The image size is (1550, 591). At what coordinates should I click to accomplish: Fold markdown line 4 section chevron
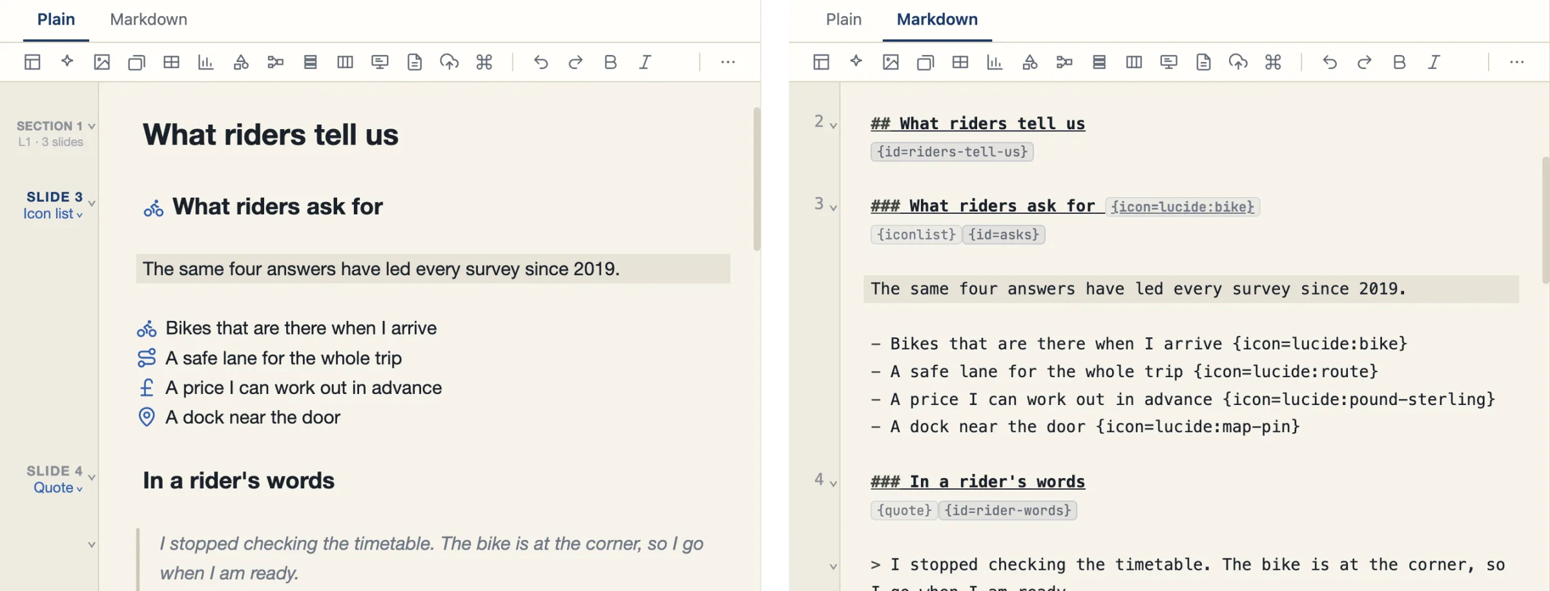[x=833, y=483]
